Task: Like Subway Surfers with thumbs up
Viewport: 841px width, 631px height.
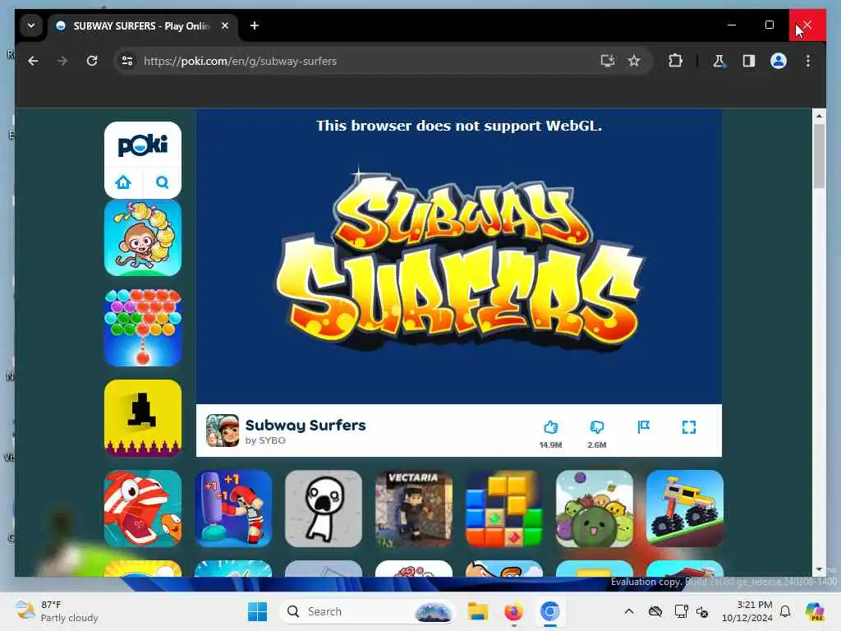Action: pyautogui.click(x=550, y=427)
